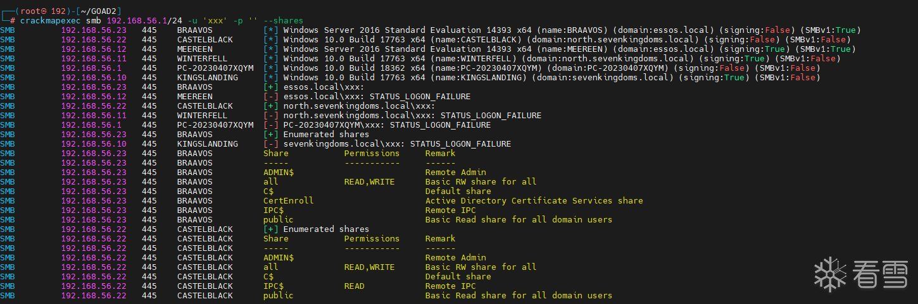Click the 'Active Directory Certificate Services share' remark
918x304 pixels.
pos(534,201)
